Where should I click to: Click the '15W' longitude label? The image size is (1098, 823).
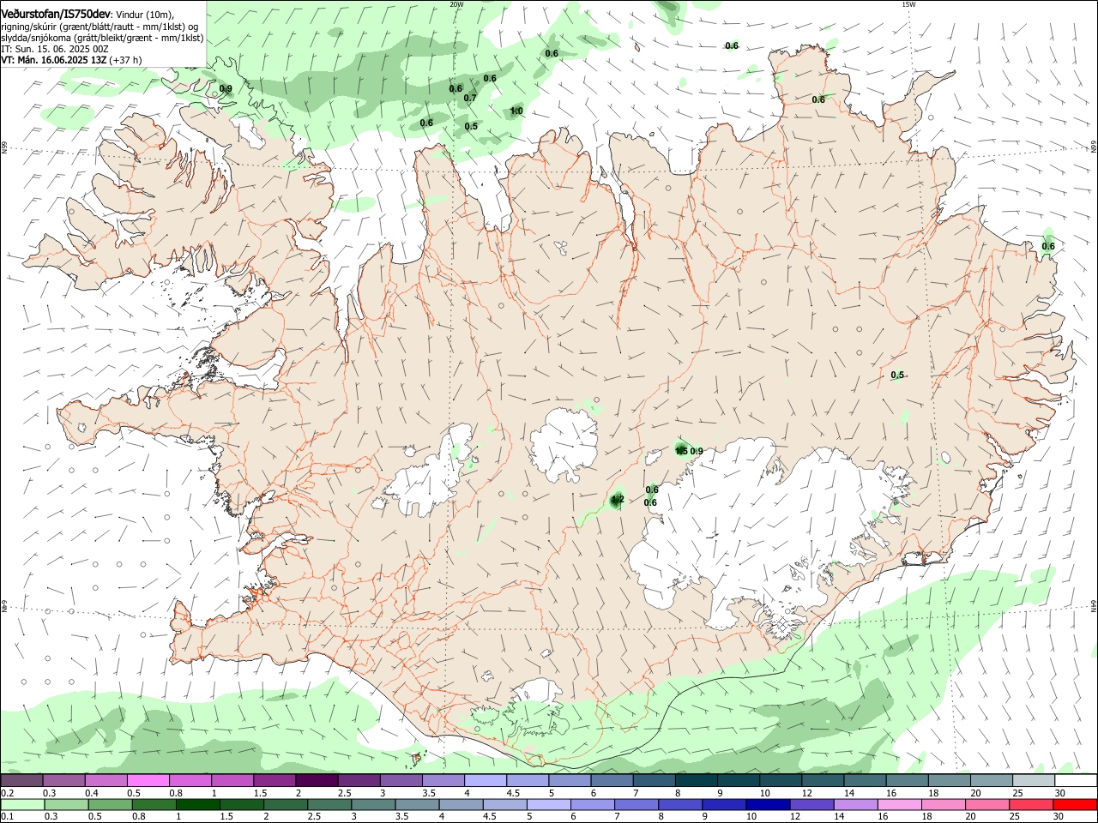point(908,4)
